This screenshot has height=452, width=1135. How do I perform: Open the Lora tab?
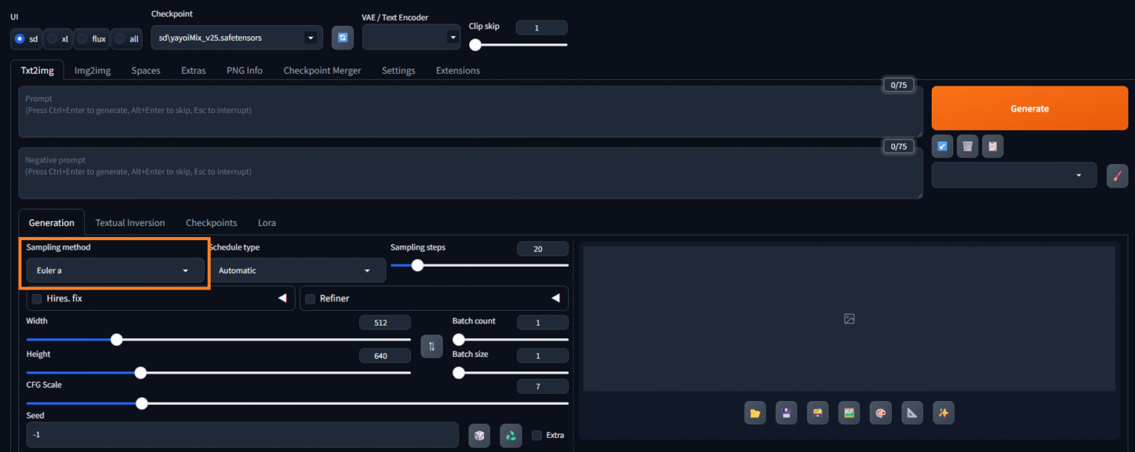click(266, 222)
